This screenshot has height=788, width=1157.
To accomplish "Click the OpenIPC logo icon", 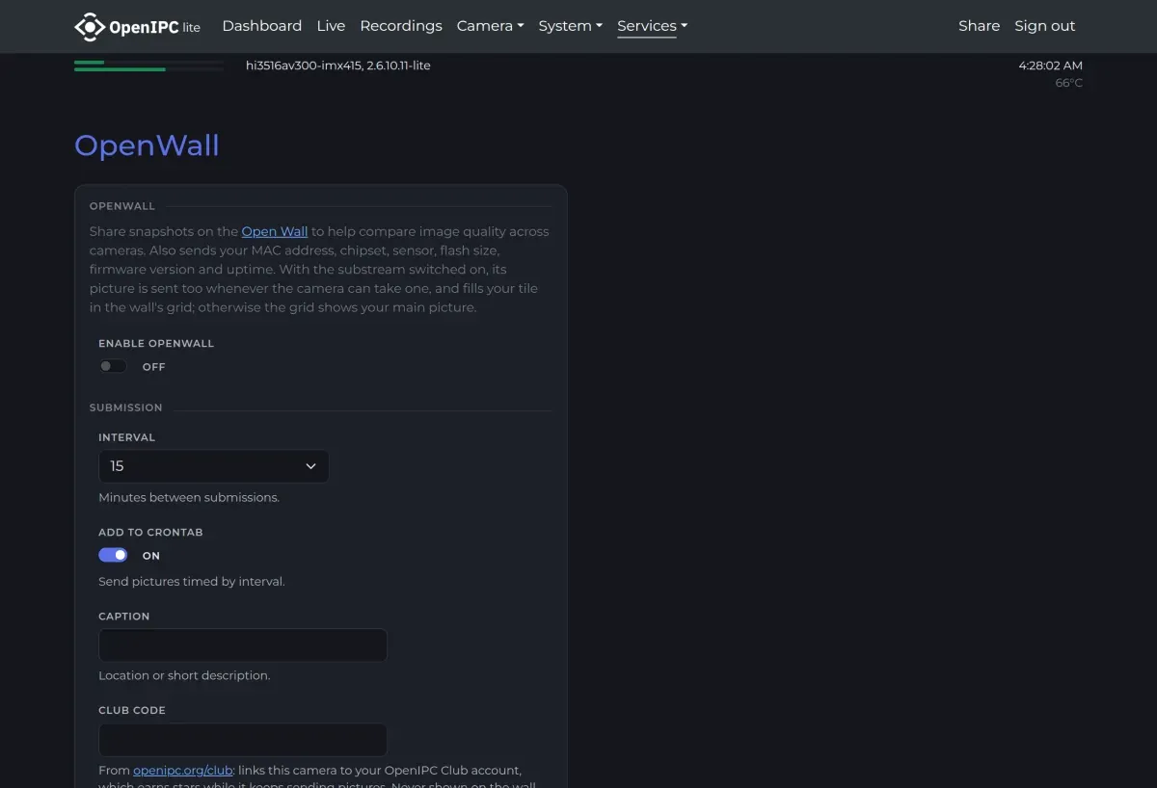I will (90, 27).
